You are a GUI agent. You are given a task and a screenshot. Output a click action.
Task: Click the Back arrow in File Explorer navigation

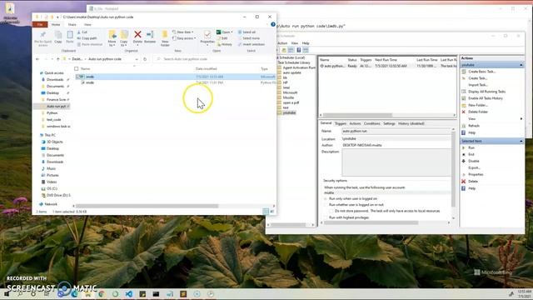(x=37, y=59)
